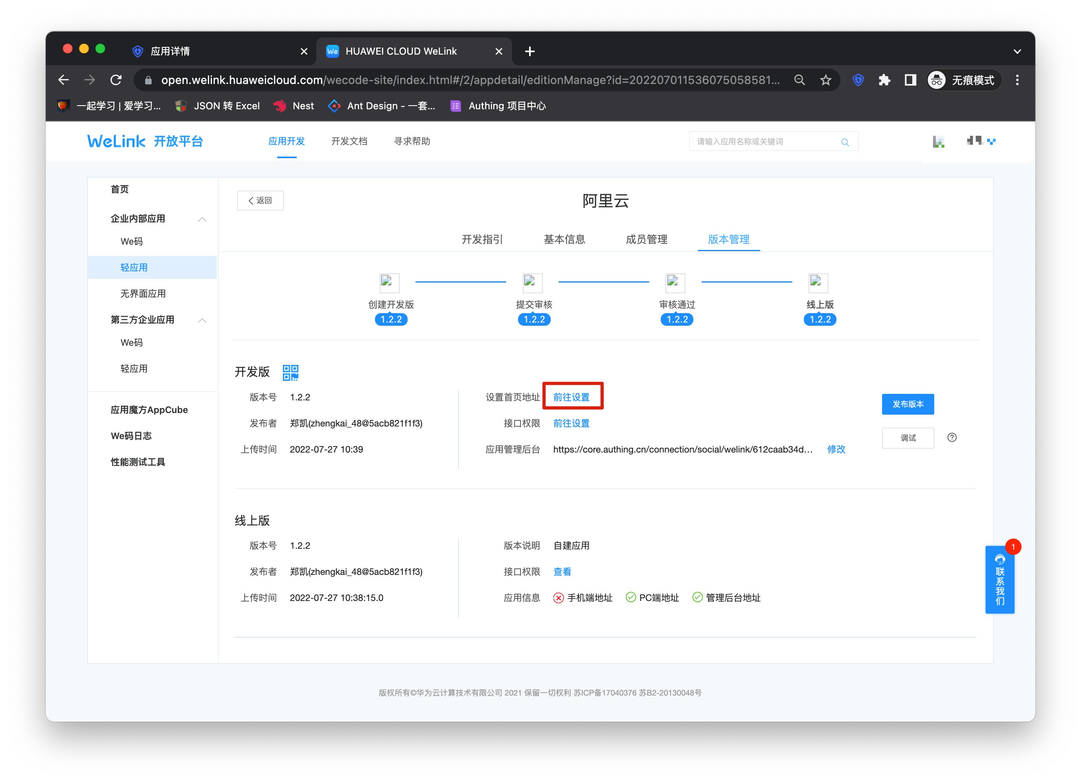Click the Bitwarden shield icon in the toolbar
The image size is (1081, 782).
point(858,80)
